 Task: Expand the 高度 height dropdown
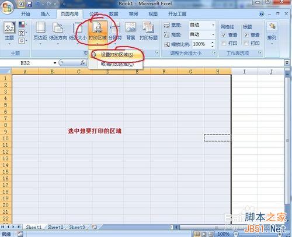(x=213, y=35)
